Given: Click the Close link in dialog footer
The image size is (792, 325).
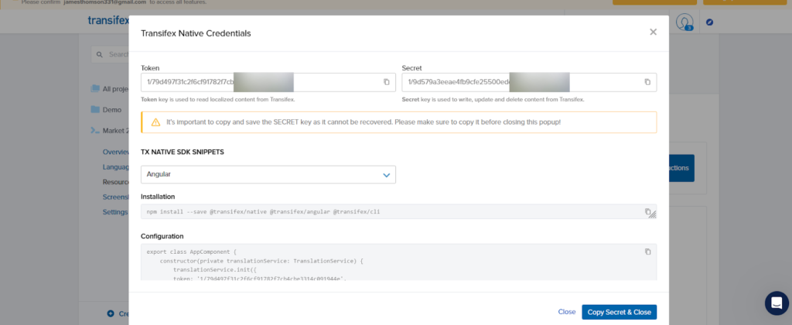Looking at the screenshot, I should [x=566, y=312].
